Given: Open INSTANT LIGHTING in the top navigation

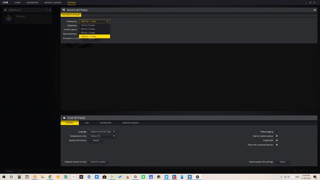Looking at the screenshot, I should [53, 3].
